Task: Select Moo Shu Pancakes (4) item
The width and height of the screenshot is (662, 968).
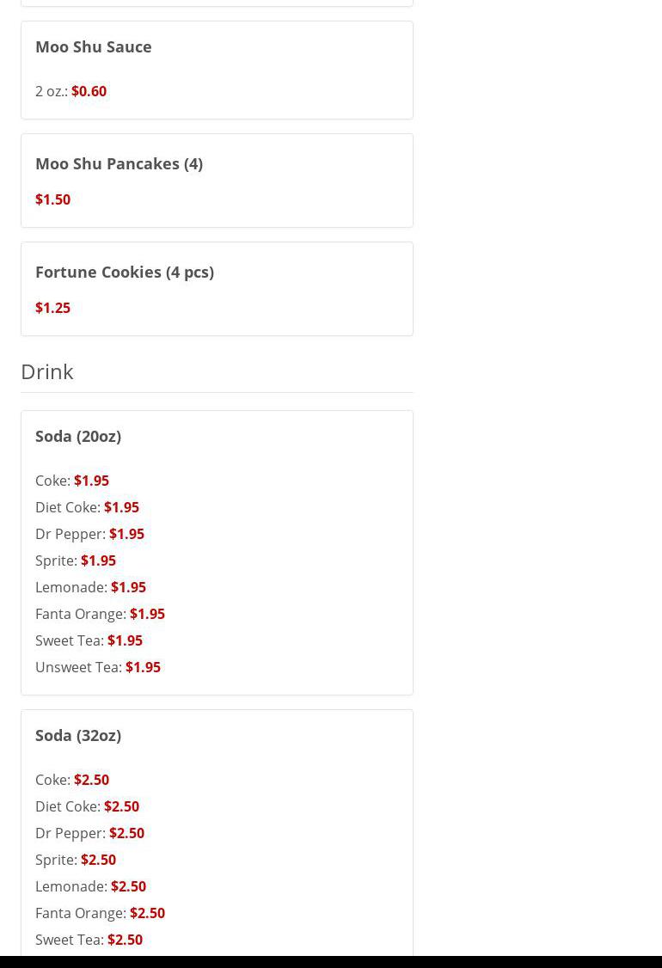Action: pos(119,163)
